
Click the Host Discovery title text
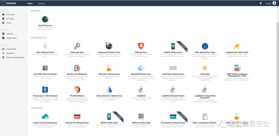coord(45,25)
